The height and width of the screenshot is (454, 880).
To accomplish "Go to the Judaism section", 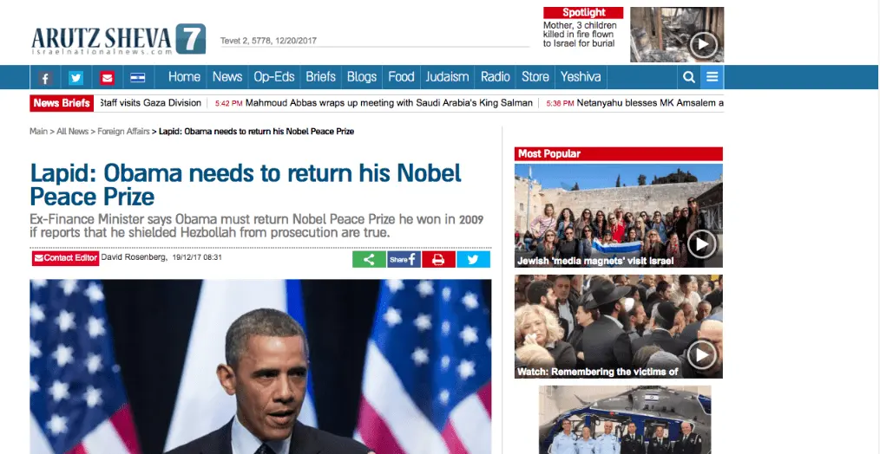I will click(447, 77).
